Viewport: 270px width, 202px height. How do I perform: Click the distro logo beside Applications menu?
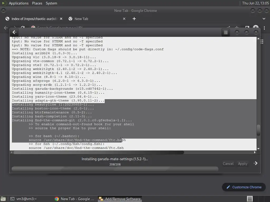[x=4, y=3]
